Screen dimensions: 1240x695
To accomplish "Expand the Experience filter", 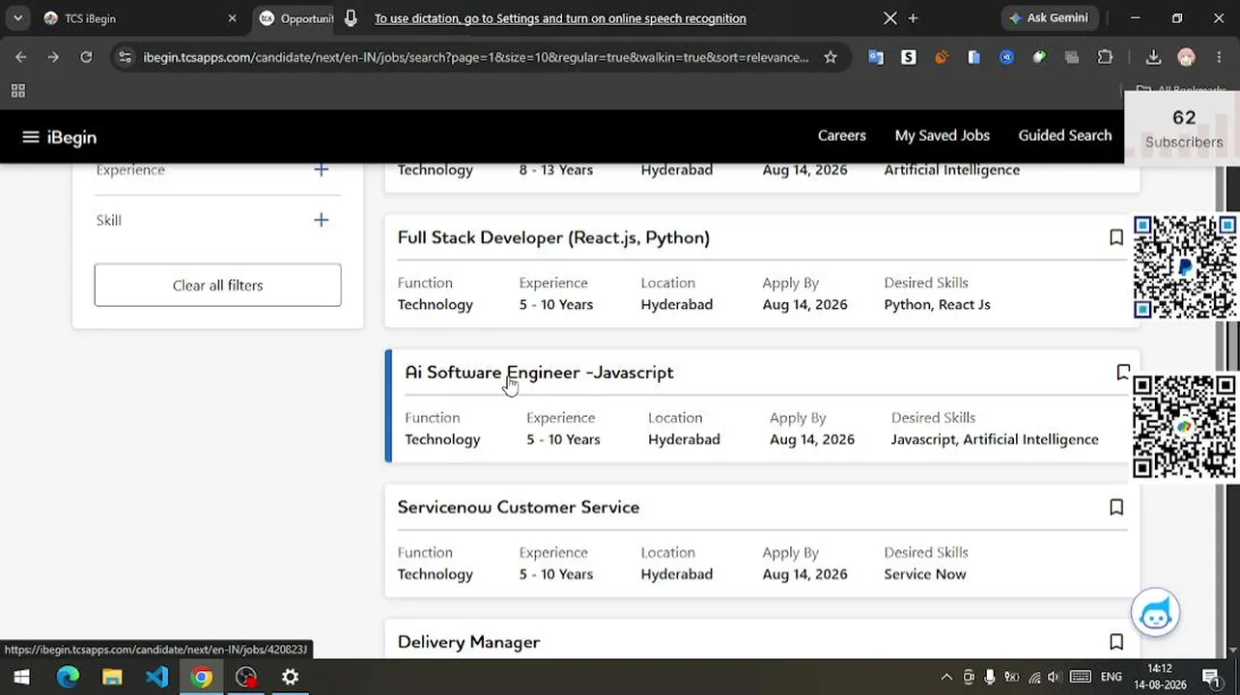I will 321,170.
